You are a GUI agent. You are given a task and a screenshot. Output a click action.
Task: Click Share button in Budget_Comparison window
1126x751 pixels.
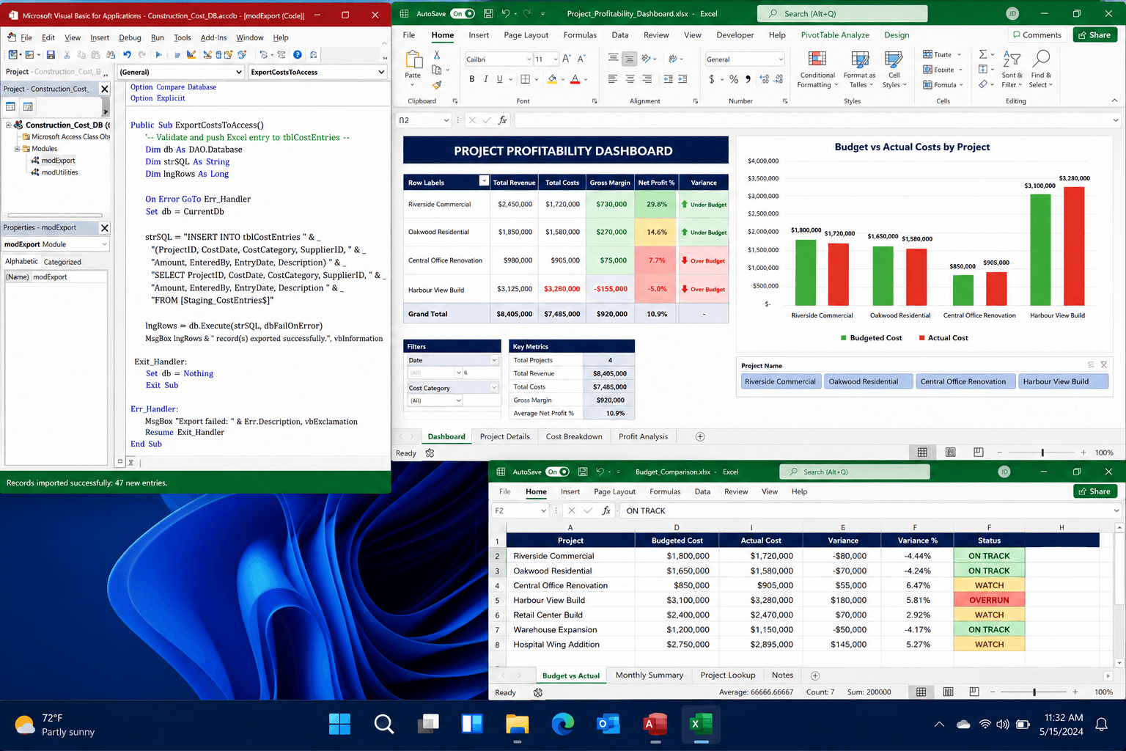1094,491
